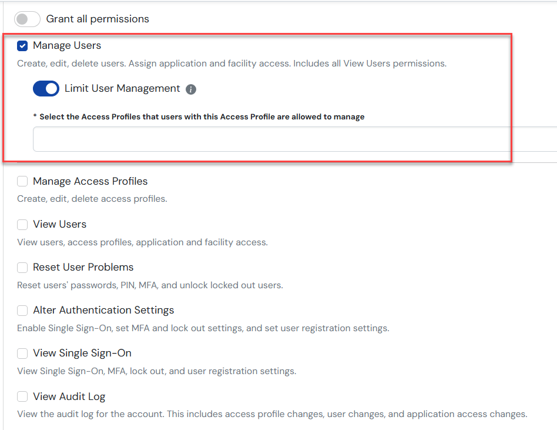557x430 pixels.
Task: Click the Manage Access Profiles label
Action: click(x=90, y=182)
